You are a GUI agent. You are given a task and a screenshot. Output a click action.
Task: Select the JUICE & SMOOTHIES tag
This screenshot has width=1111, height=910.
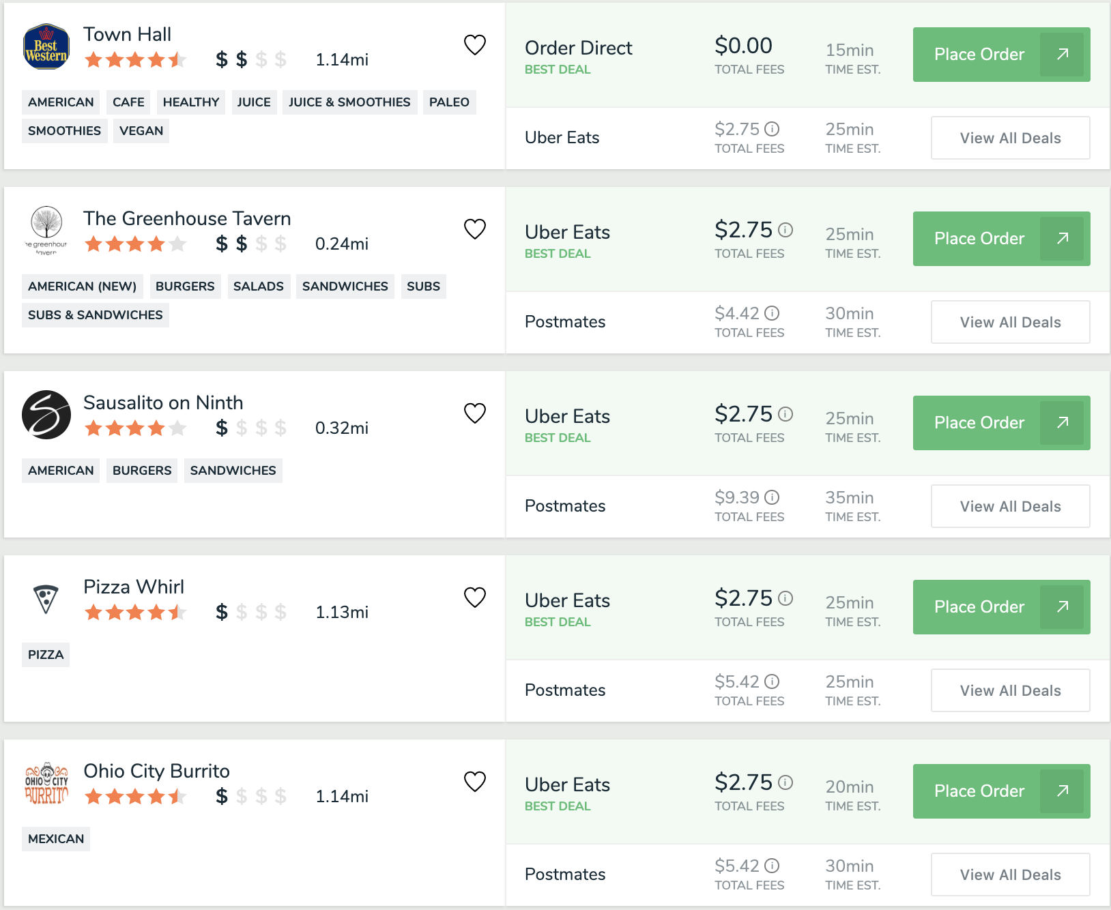(x=349, y=102)
